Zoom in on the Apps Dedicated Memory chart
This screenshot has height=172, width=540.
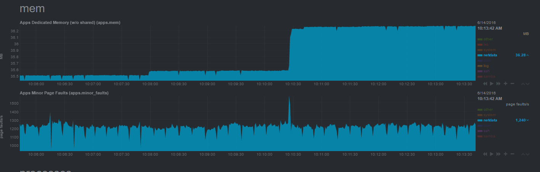pos(506,83)
